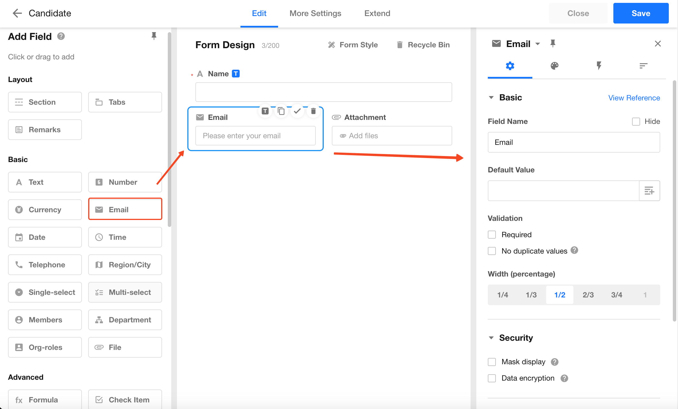Click the back arrow next to Candidate
Viewport: 678px width, 409px height.
pyautogui.click(x=17, y=13)
